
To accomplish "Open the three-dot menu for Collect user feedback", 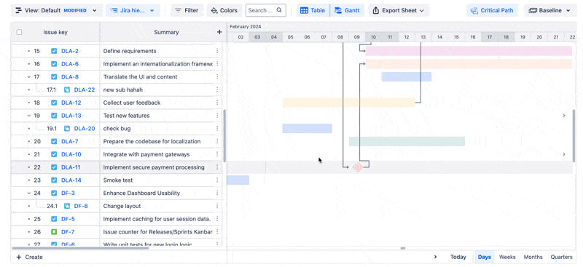I will (217, 103).
